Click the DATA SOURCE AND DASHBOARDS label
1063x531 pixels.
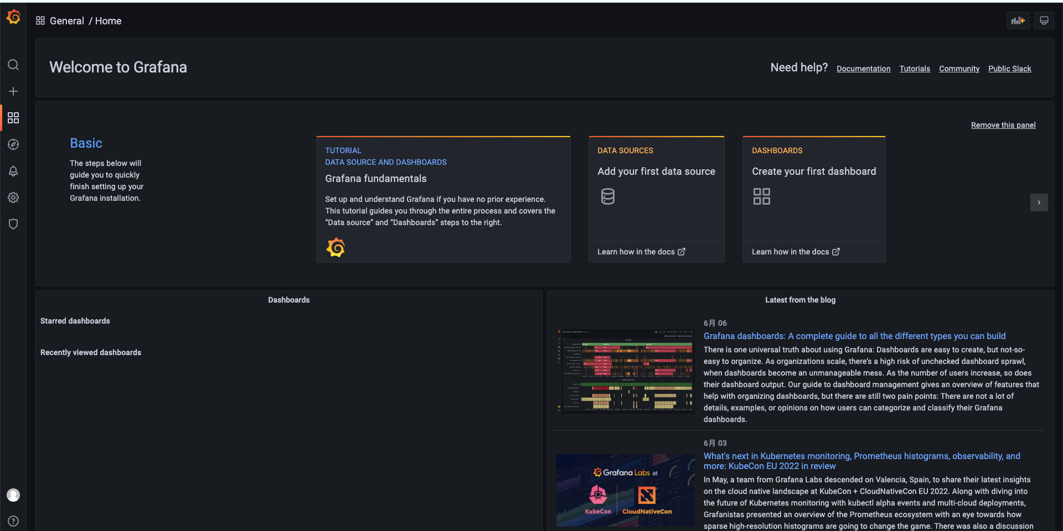click(x=386, y=162)
